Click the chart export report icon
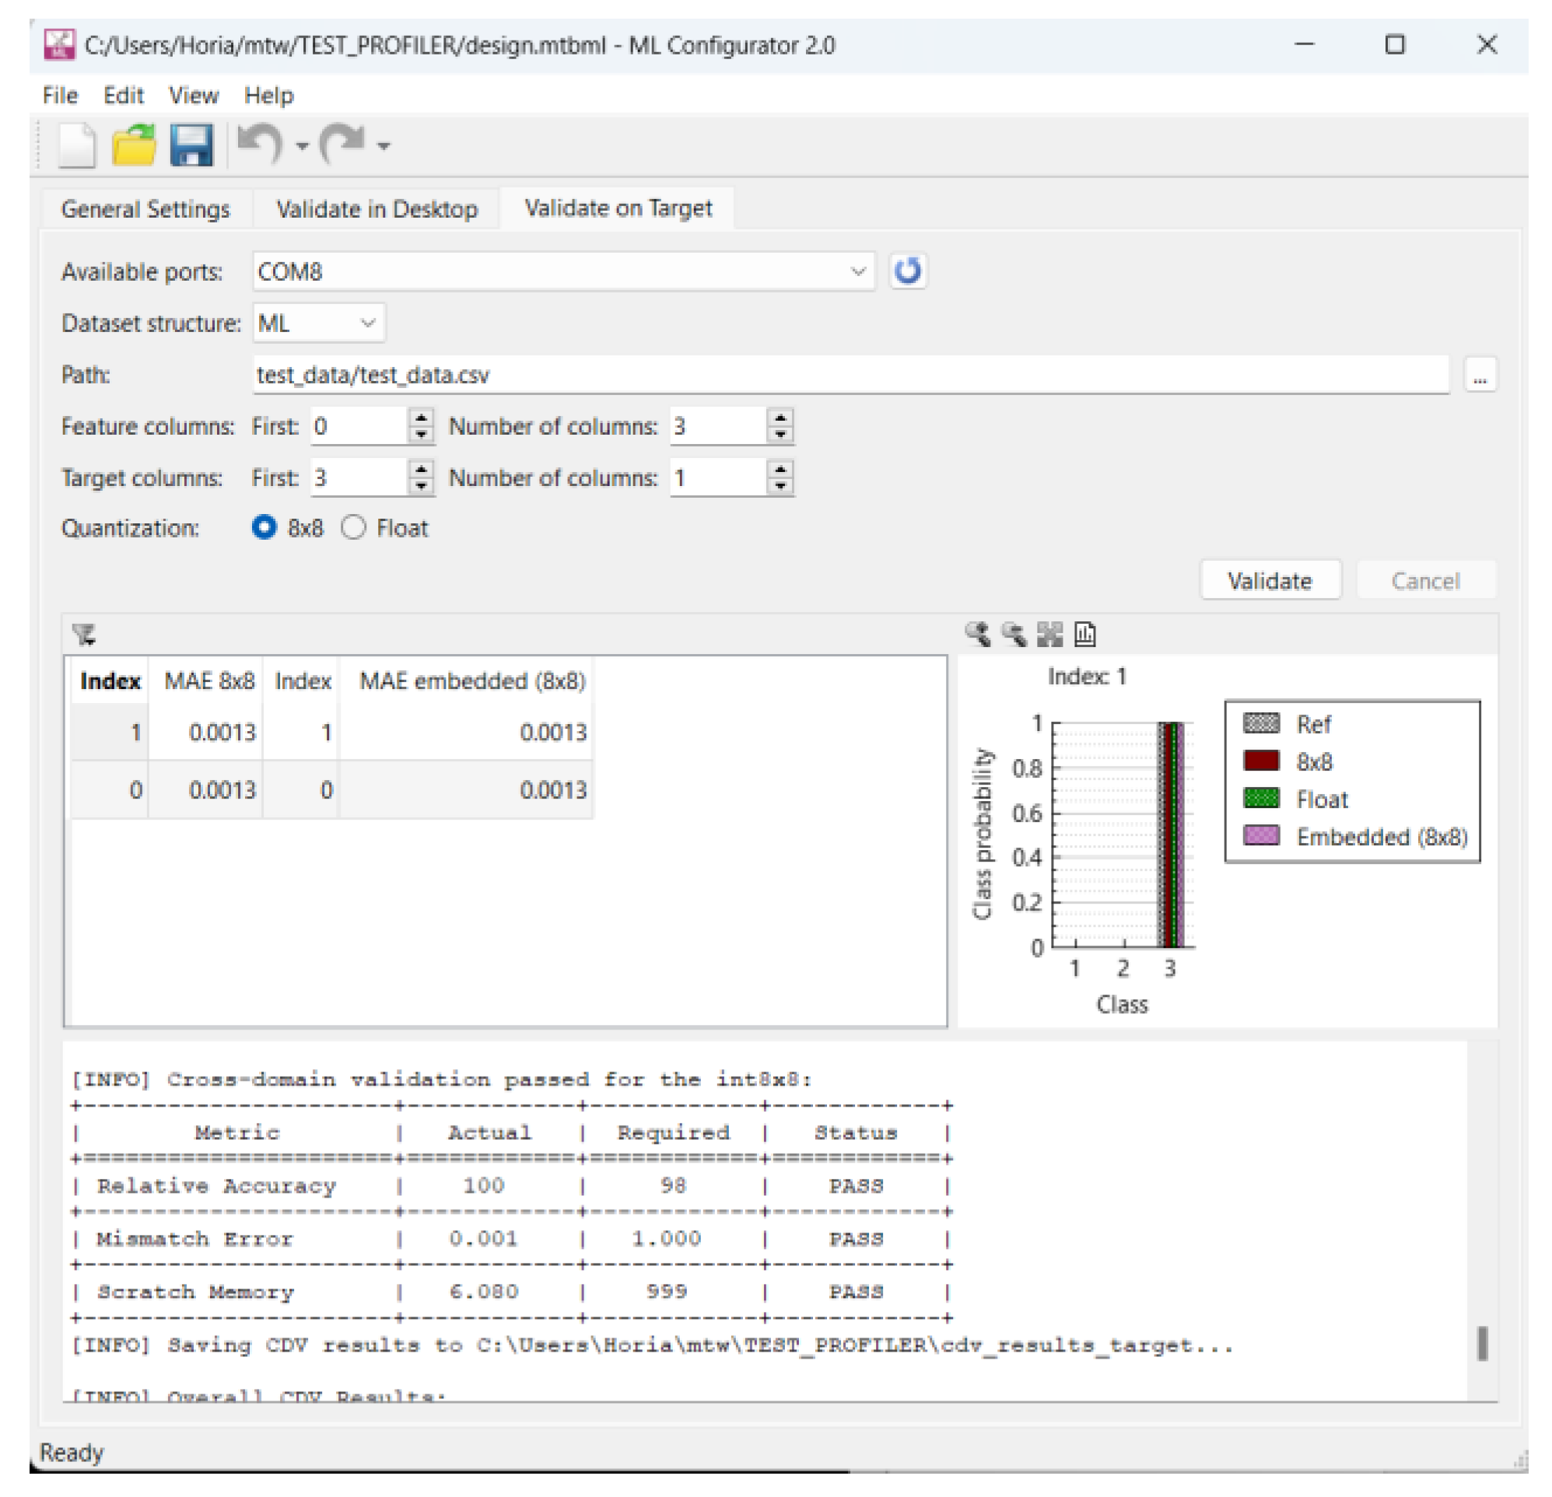The width and height of the screenshot is (1552, 1497). [x=1084, y=634]
